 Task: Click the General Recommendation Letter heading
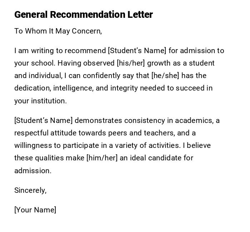click(x=84, y=15)
